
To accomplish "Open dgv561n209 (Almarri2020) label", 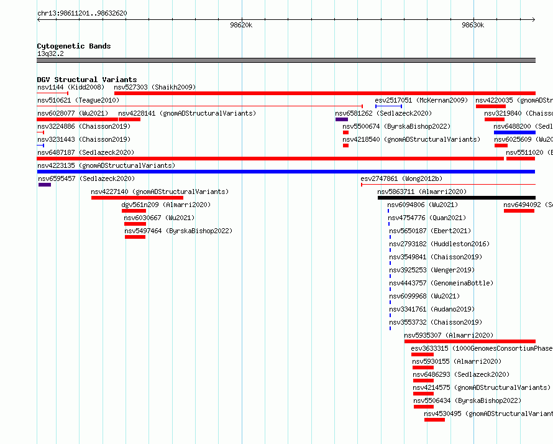I will tap(166, 205).
